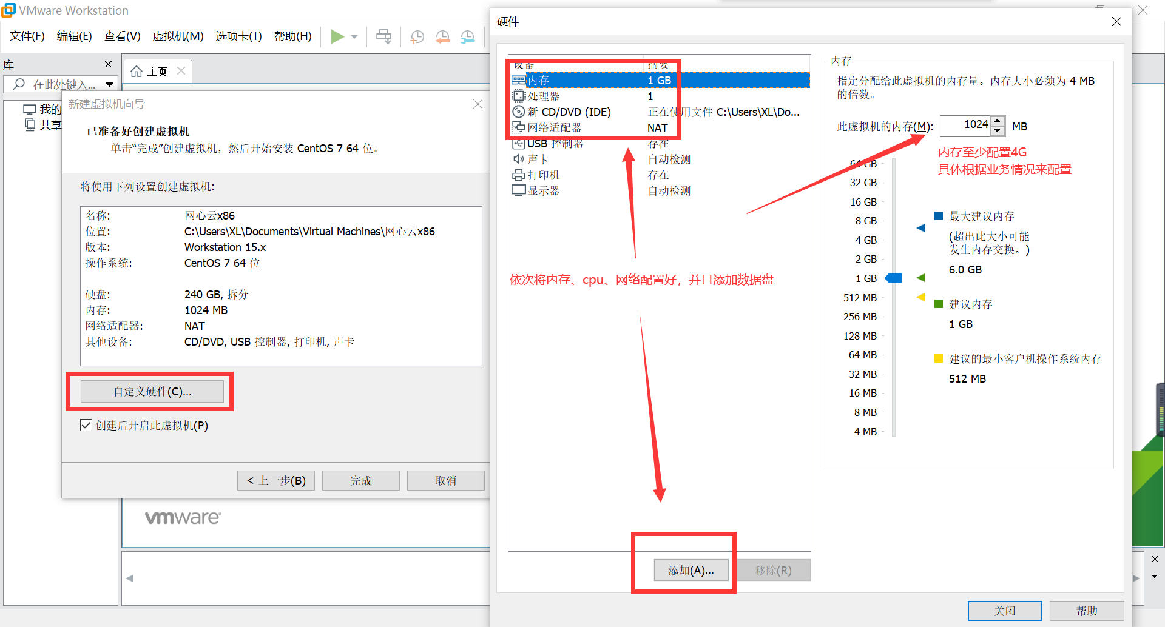Click the 256 MB label on memory scale
The width and height of the screenshot is (1165, 627).
(860, 317)
